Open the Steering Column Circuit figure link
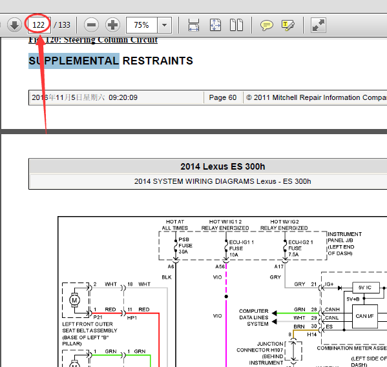Viewport: 387px width, 367px height. pyautogui.click(x=93, y=40)
